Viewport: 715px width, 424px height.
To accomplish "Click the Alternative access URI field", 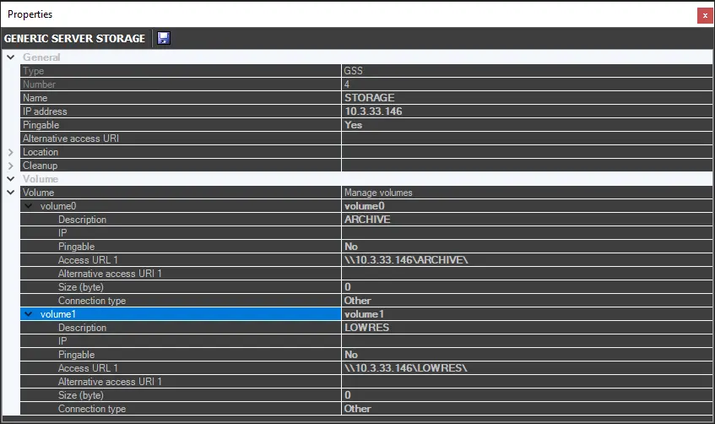I will (523, 139).
